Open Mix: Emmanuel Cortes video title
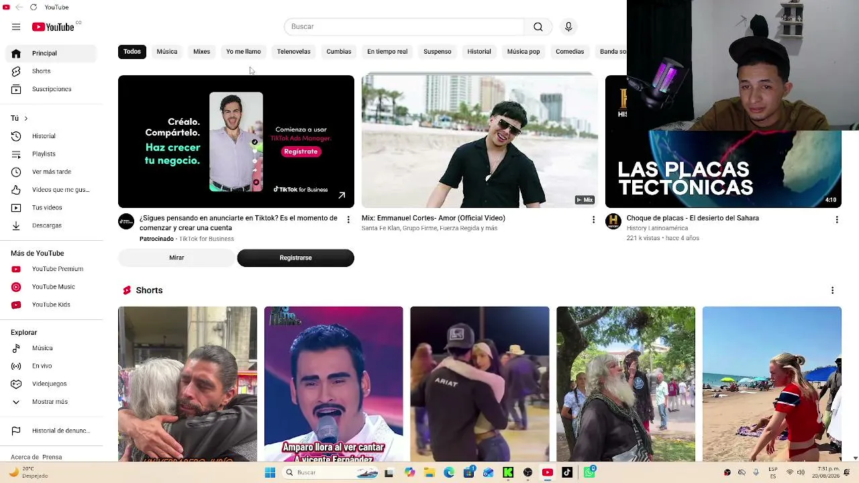The height and width of the screenshot is (483, 859). coord(434,218)
